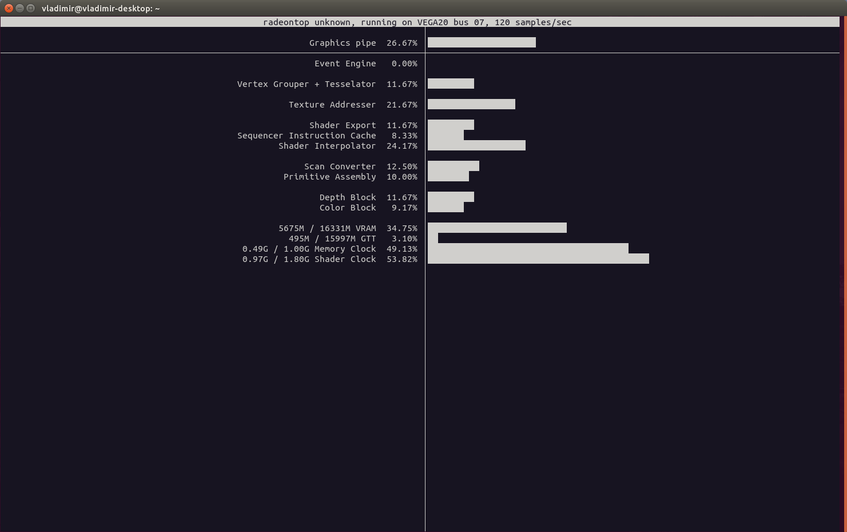This screenshot has height=532, width=847.
Task: Select the Event Engine 0.00% label
Action: coord(366,63)
